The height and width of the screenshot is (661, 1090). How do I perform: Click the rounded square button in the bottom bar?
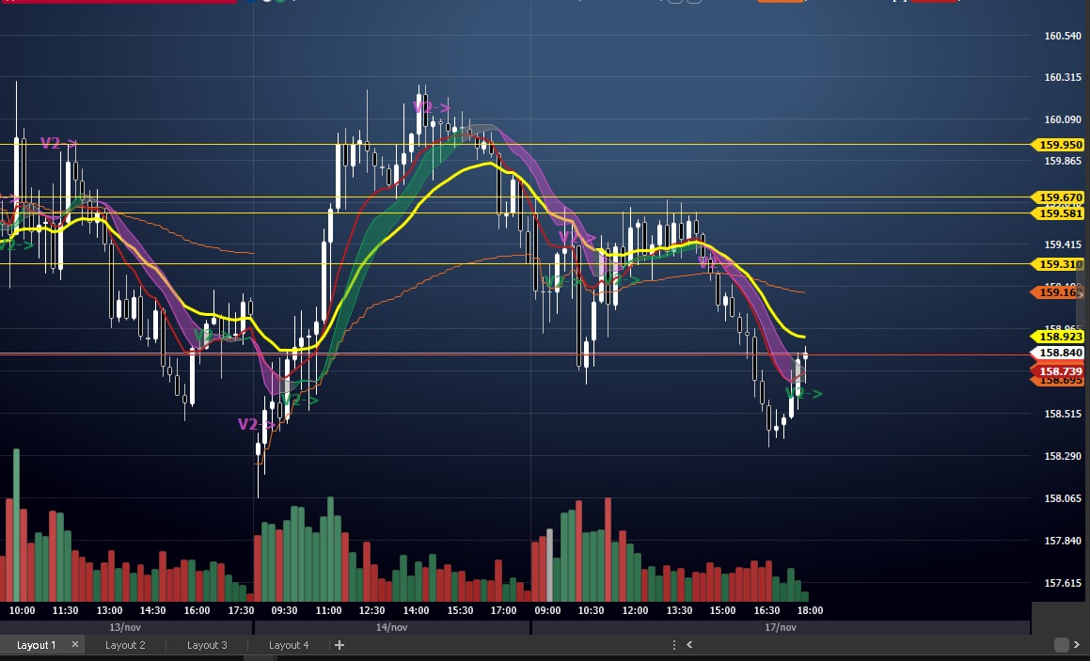(1061, 645)
